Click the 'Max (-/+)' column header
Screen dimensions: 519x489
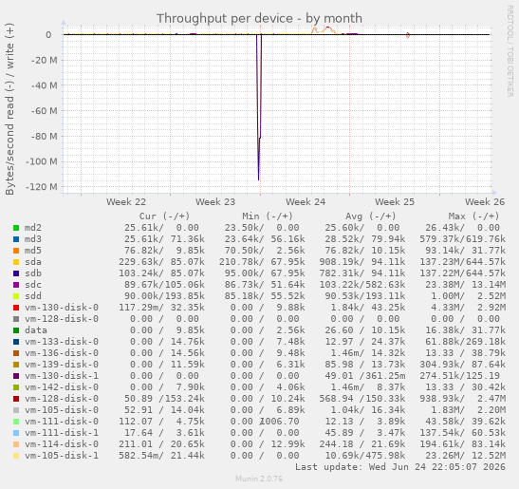point(473,216)
